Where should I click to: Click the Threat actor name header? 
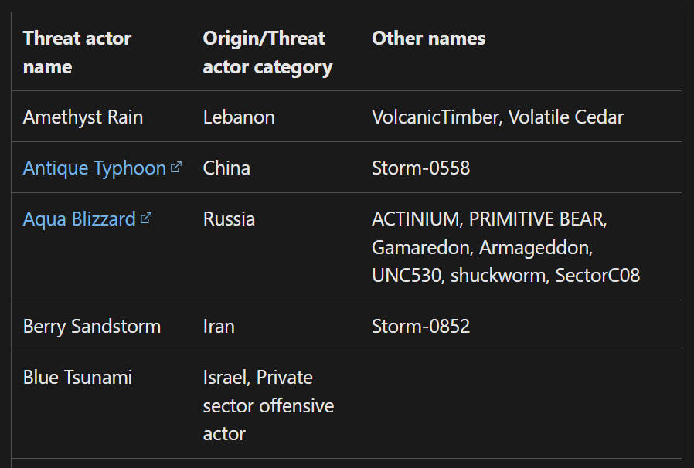[77, 53]
